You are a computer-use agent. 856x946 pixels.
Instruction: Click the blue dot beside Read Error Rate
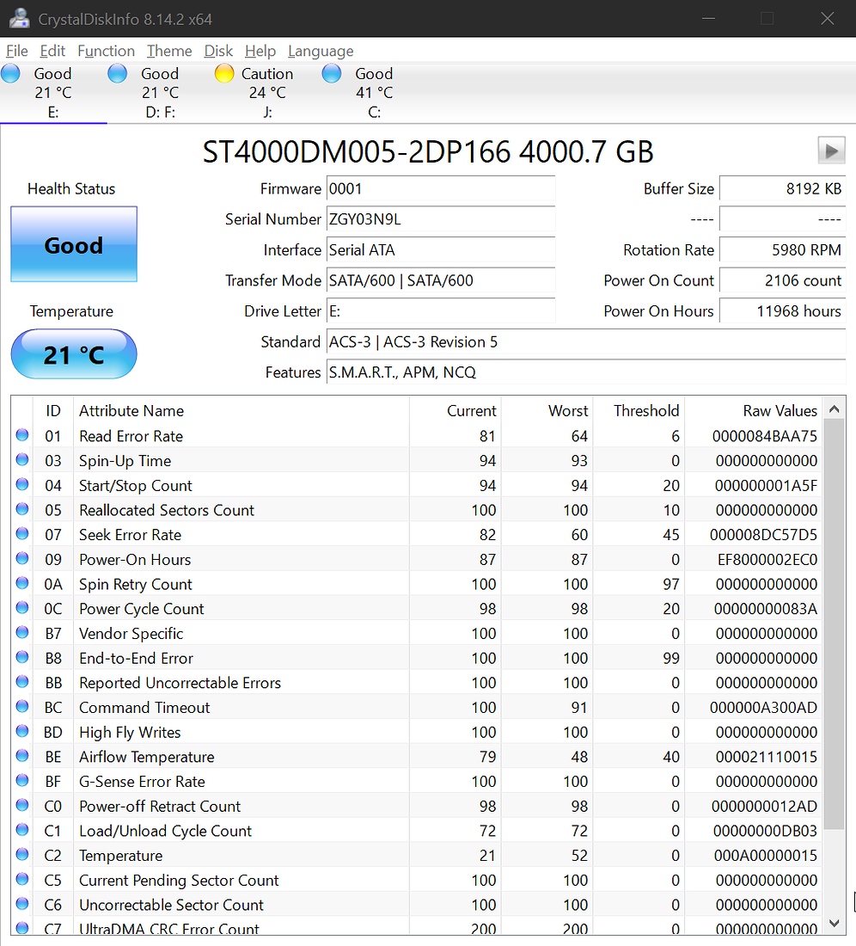[21, 434]
